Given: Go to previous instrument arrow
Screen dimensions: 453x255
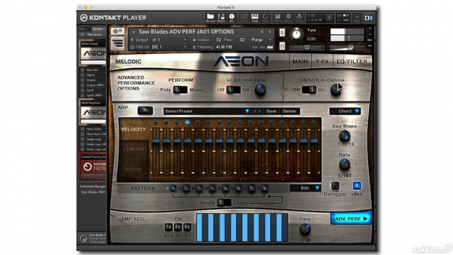Looking at the screenshot, I should click(262, 32).
